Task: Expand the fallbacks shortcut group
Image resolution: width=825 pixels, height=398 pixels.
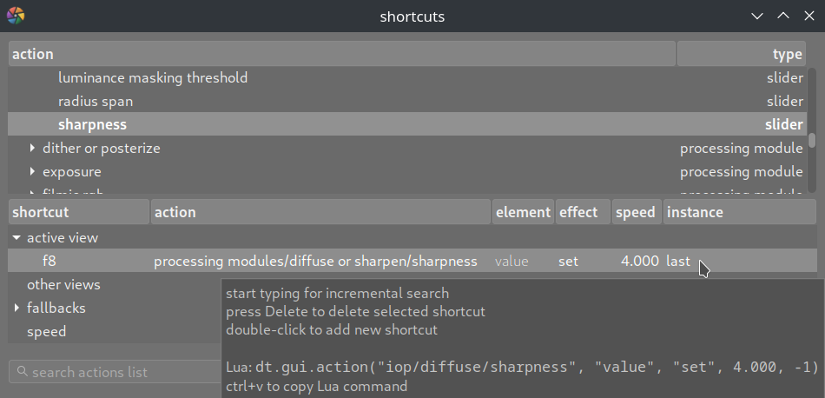Action: (16, 308)
